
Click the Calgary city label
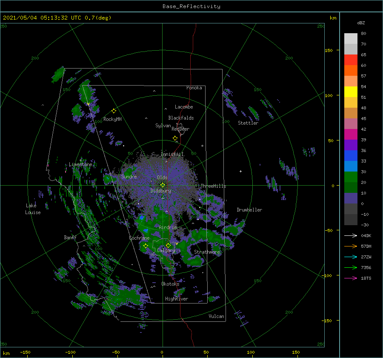[x=166, y=250]
